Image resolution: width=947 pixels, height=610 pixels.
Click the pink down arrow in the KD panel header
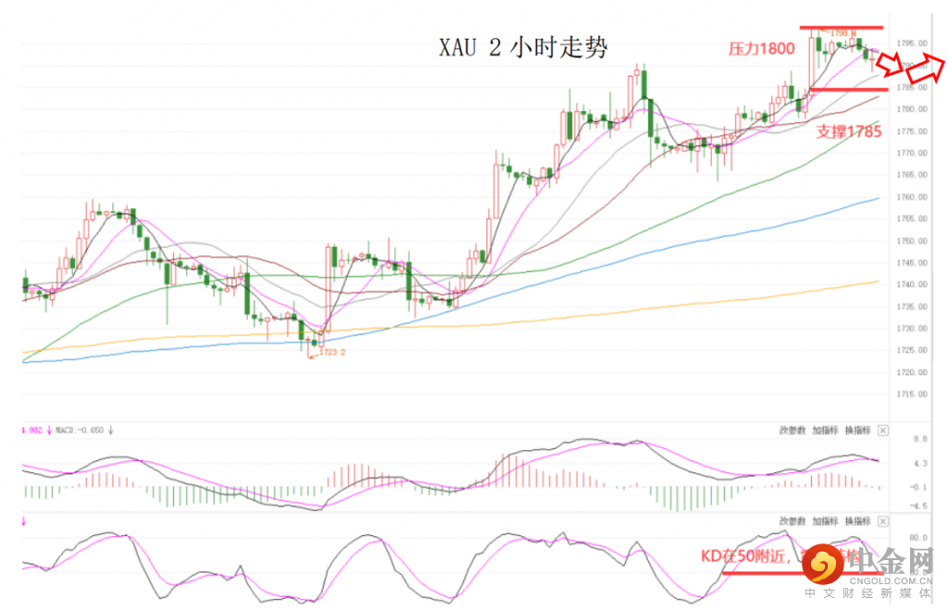click(x=24, y=520)
